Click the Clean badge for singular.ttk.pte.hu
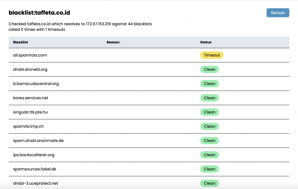This screenshot has height=189, width=298. point(210,112)
